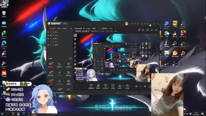Select the 截屏 1 layer row
Screen dimensions: 206x116
(x=60, y=45)
